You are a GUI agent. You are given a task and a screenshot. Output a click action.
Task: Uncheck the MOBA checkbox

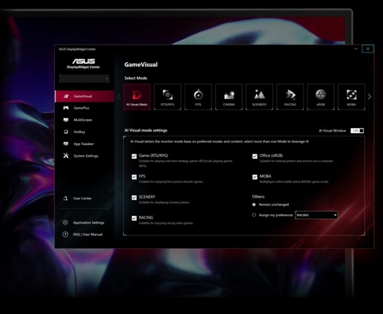click(255, 177)
